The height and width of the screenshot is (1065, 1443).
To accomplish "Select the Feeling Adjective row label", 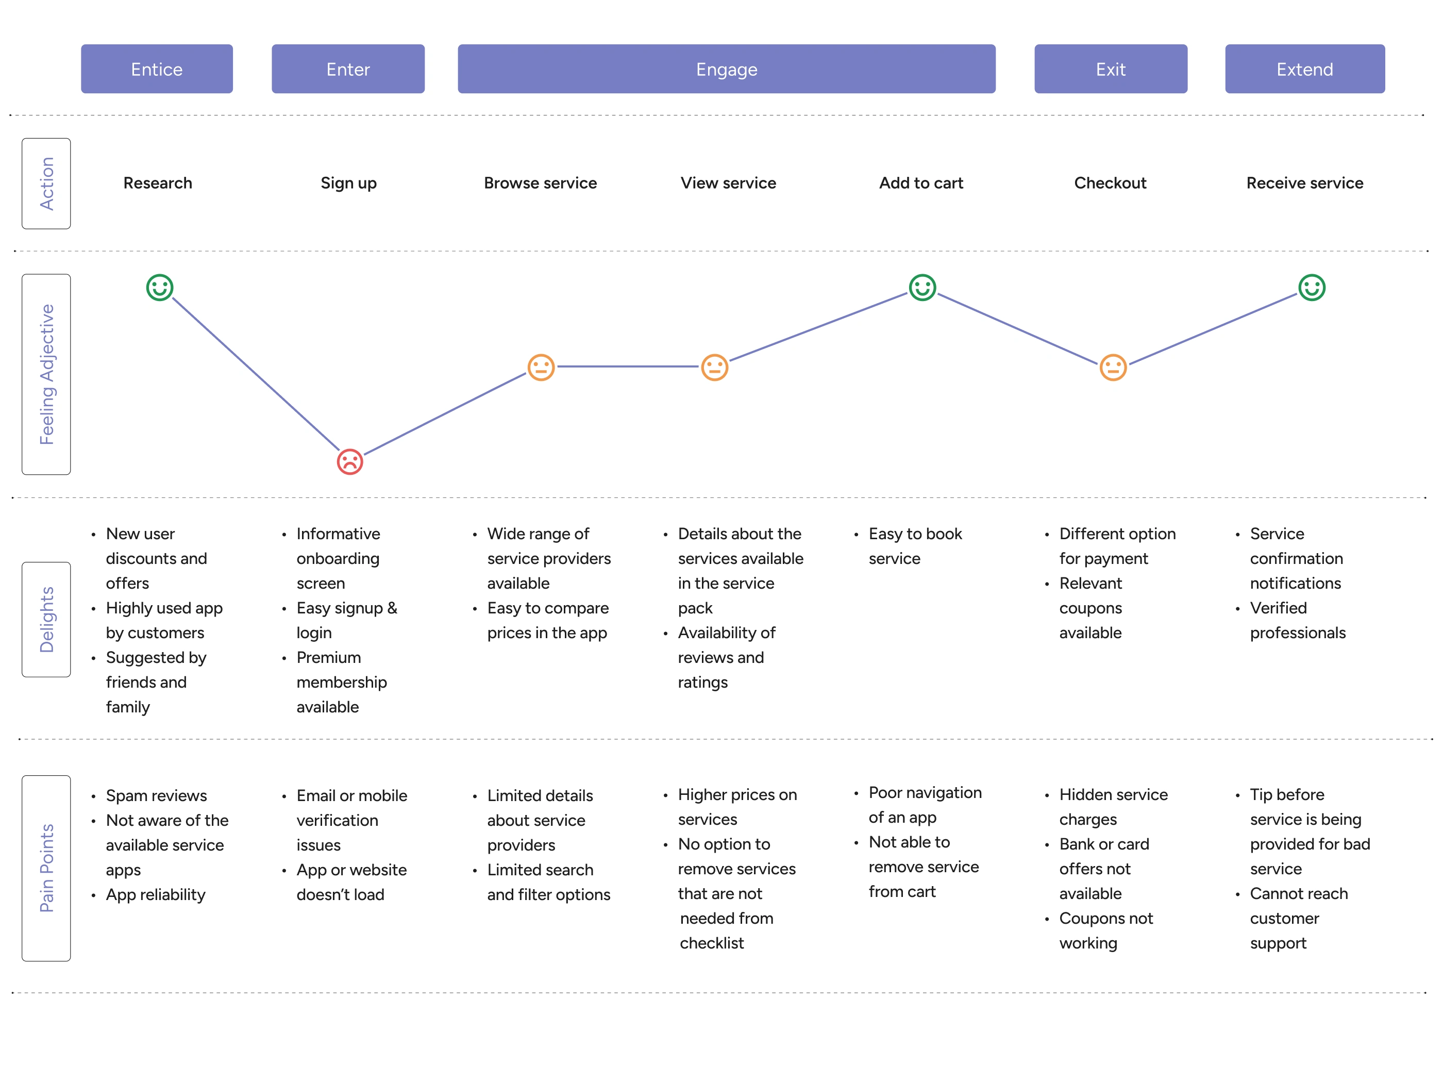I will click(x=46, y=374).
